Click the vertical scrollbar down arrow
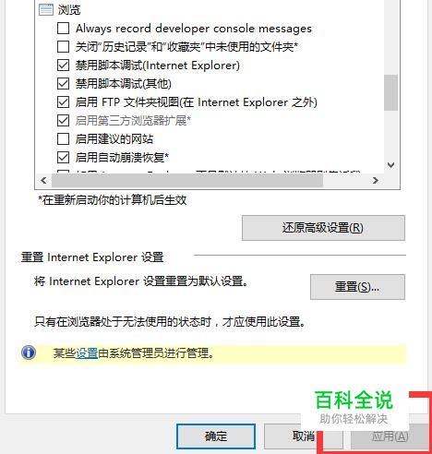This screenshot has width=432, height=454. tap(391, 165)
